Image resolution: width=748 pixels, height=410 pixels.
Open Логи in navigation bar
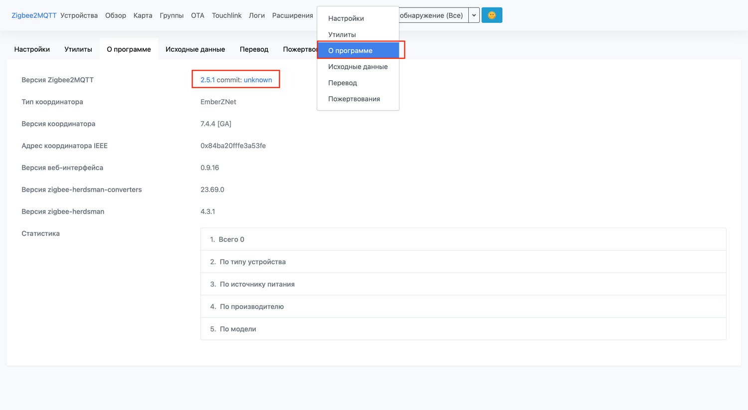point(256,15)
